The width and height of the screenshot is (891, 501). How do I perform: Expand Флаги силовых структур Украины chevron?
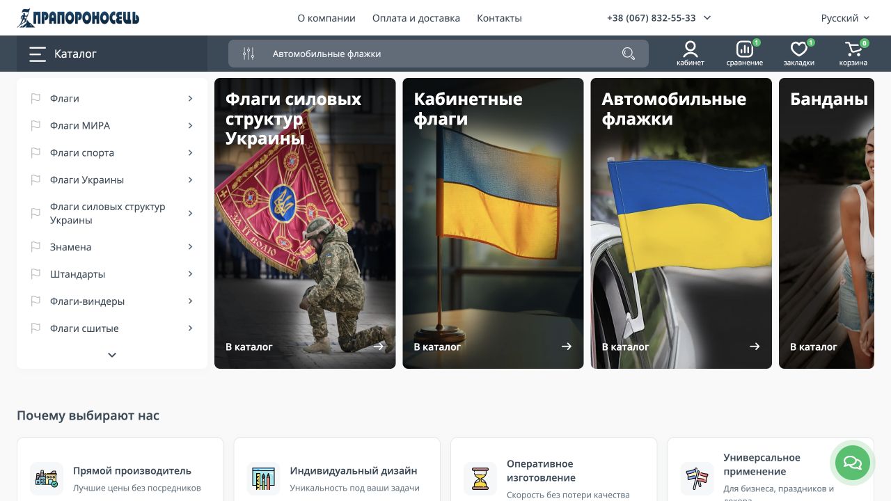(x=190, y=213)
